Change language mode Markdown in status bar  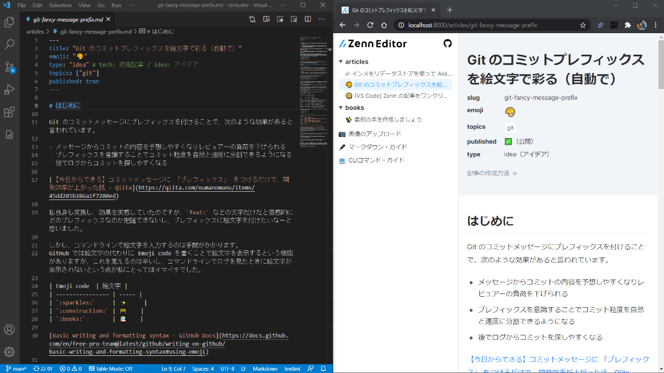point(265,369)
